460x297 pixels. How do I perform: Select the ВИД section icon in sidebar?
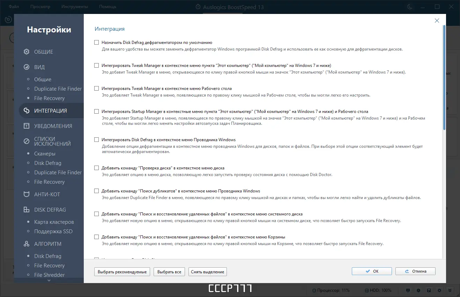[27, 67]
